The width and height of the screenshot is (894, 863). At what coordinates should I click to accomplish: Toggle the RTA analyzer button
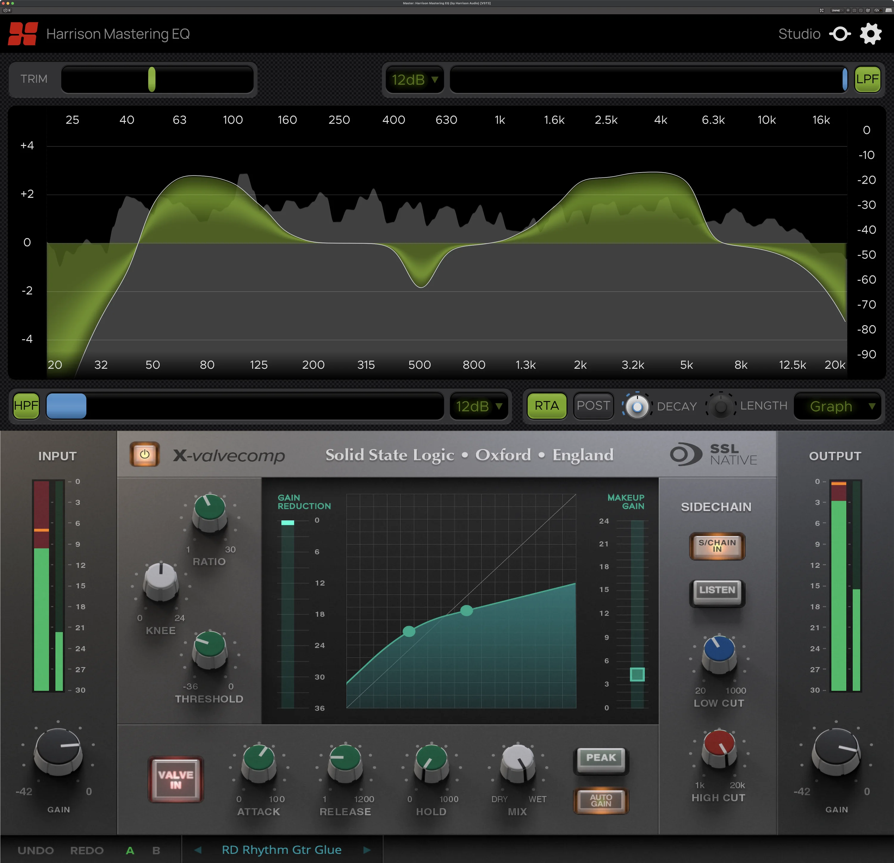547,406
